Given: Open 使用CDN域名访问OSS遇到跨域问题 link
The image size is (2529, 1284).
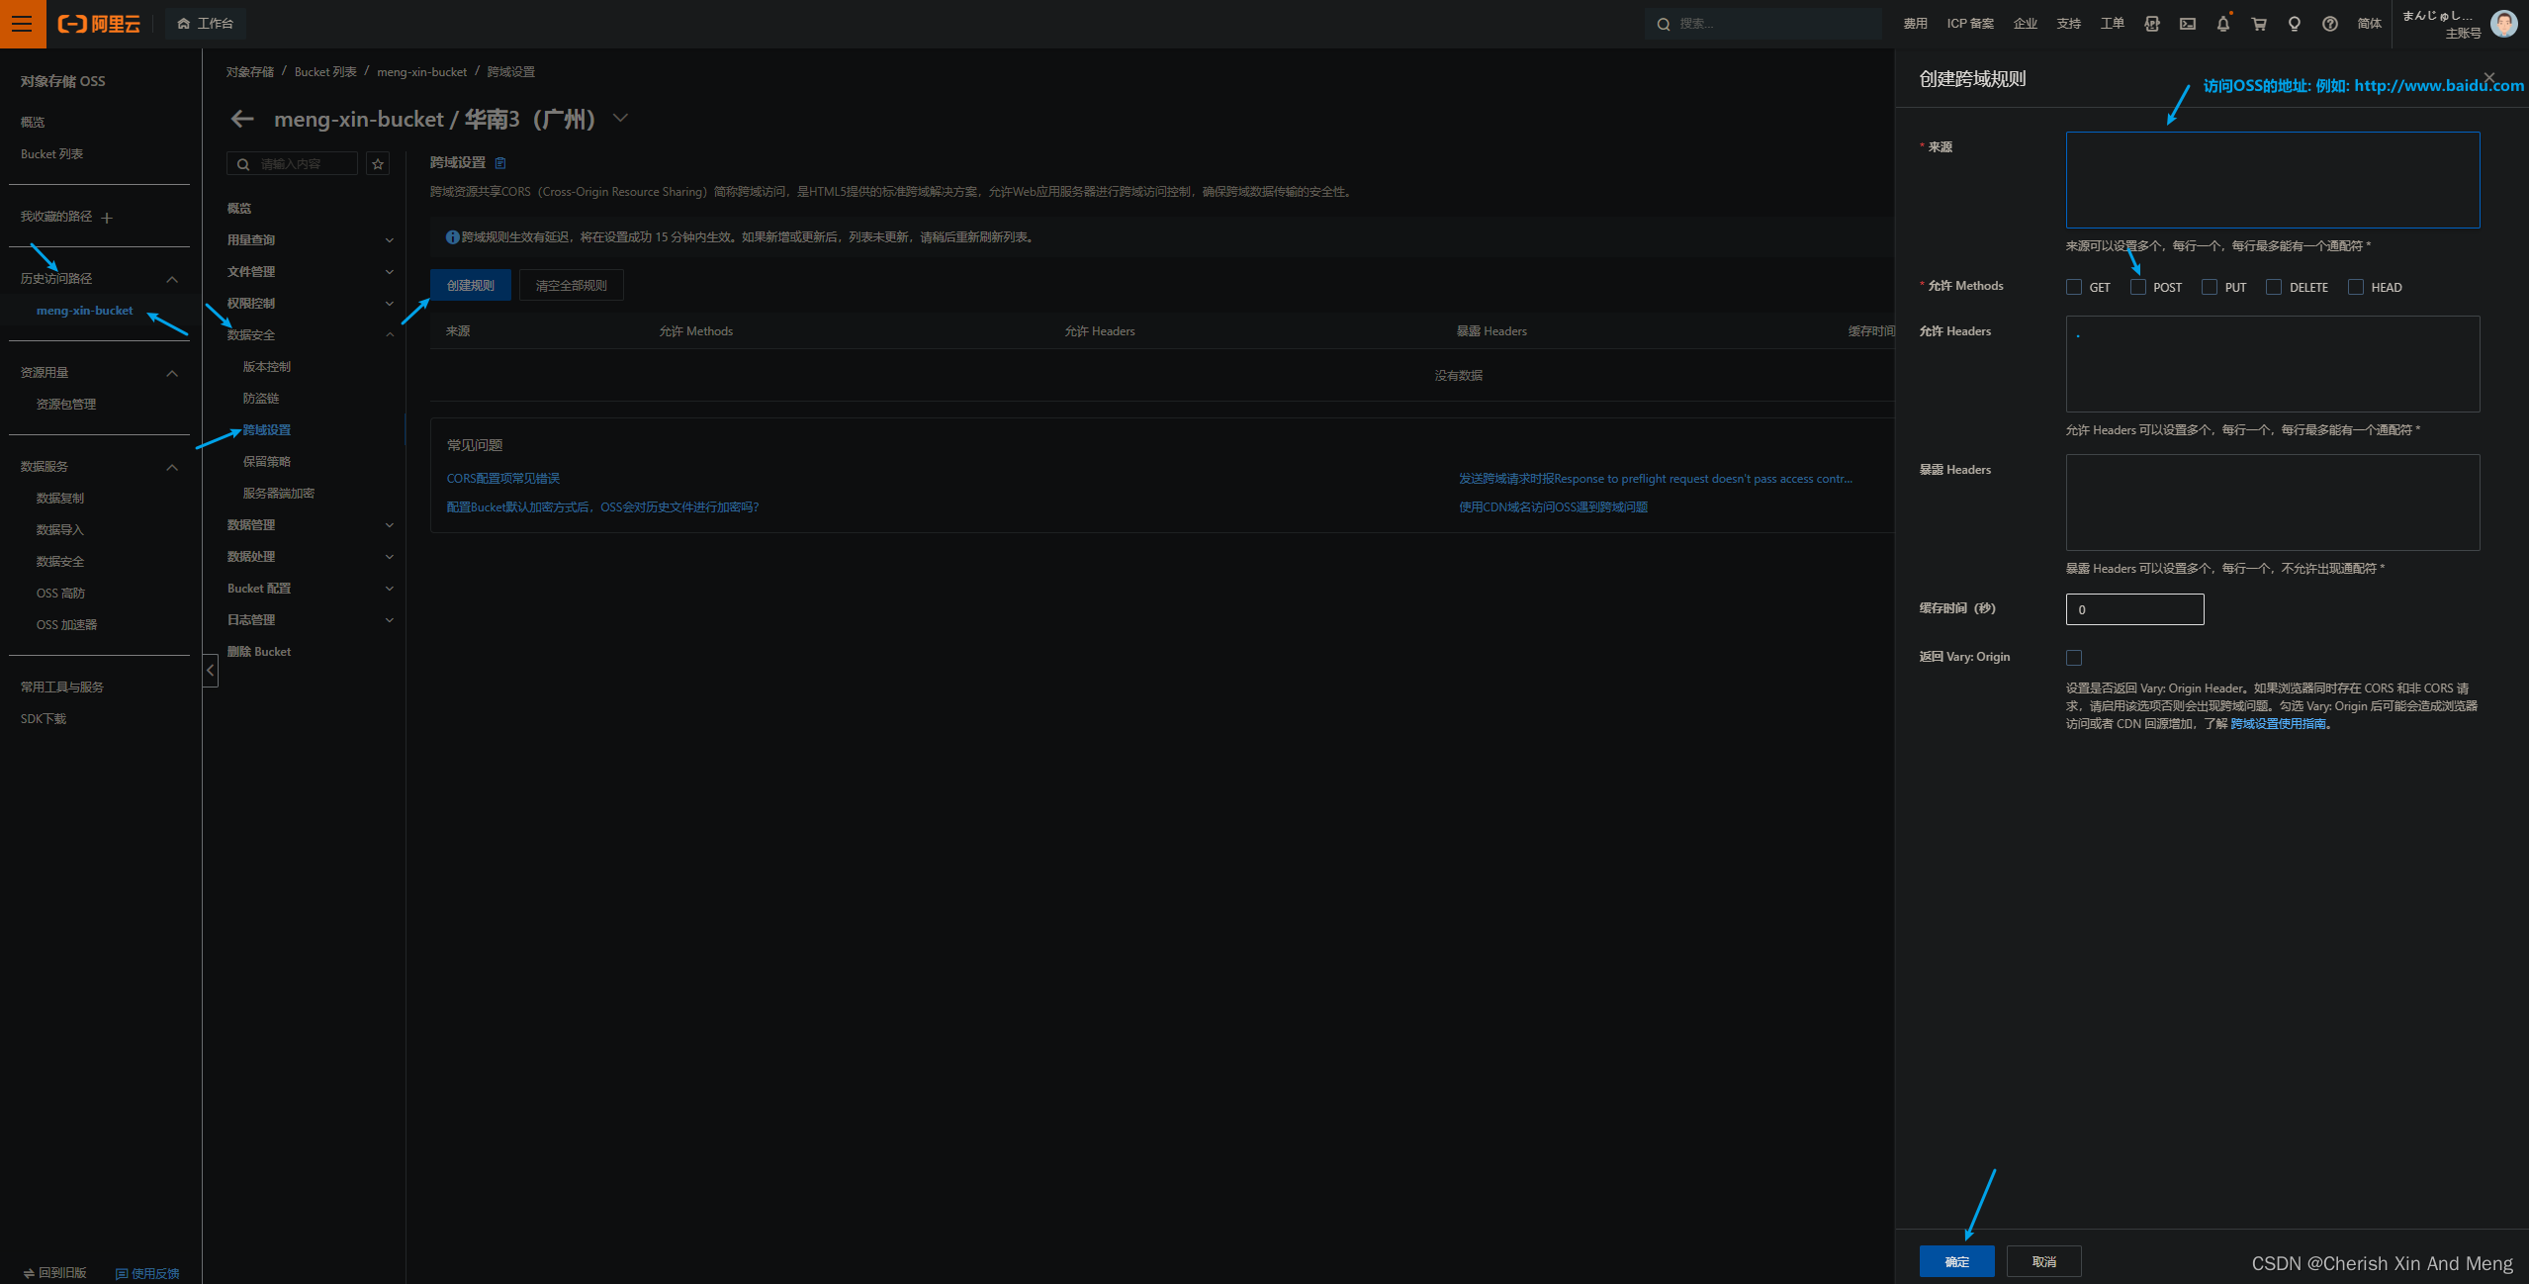Looking at the screenshot, I should [x=1554, y=507].
